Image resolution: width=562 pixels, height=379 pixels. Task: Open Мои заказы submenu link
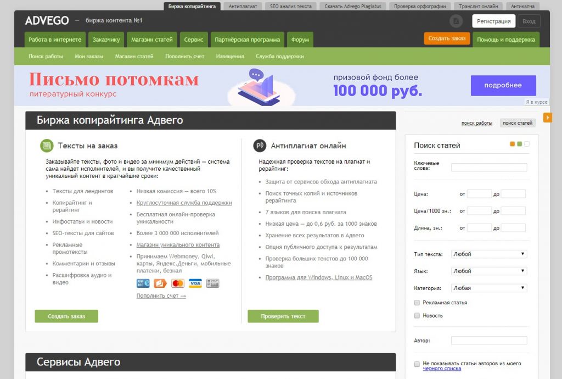point(89,56)
